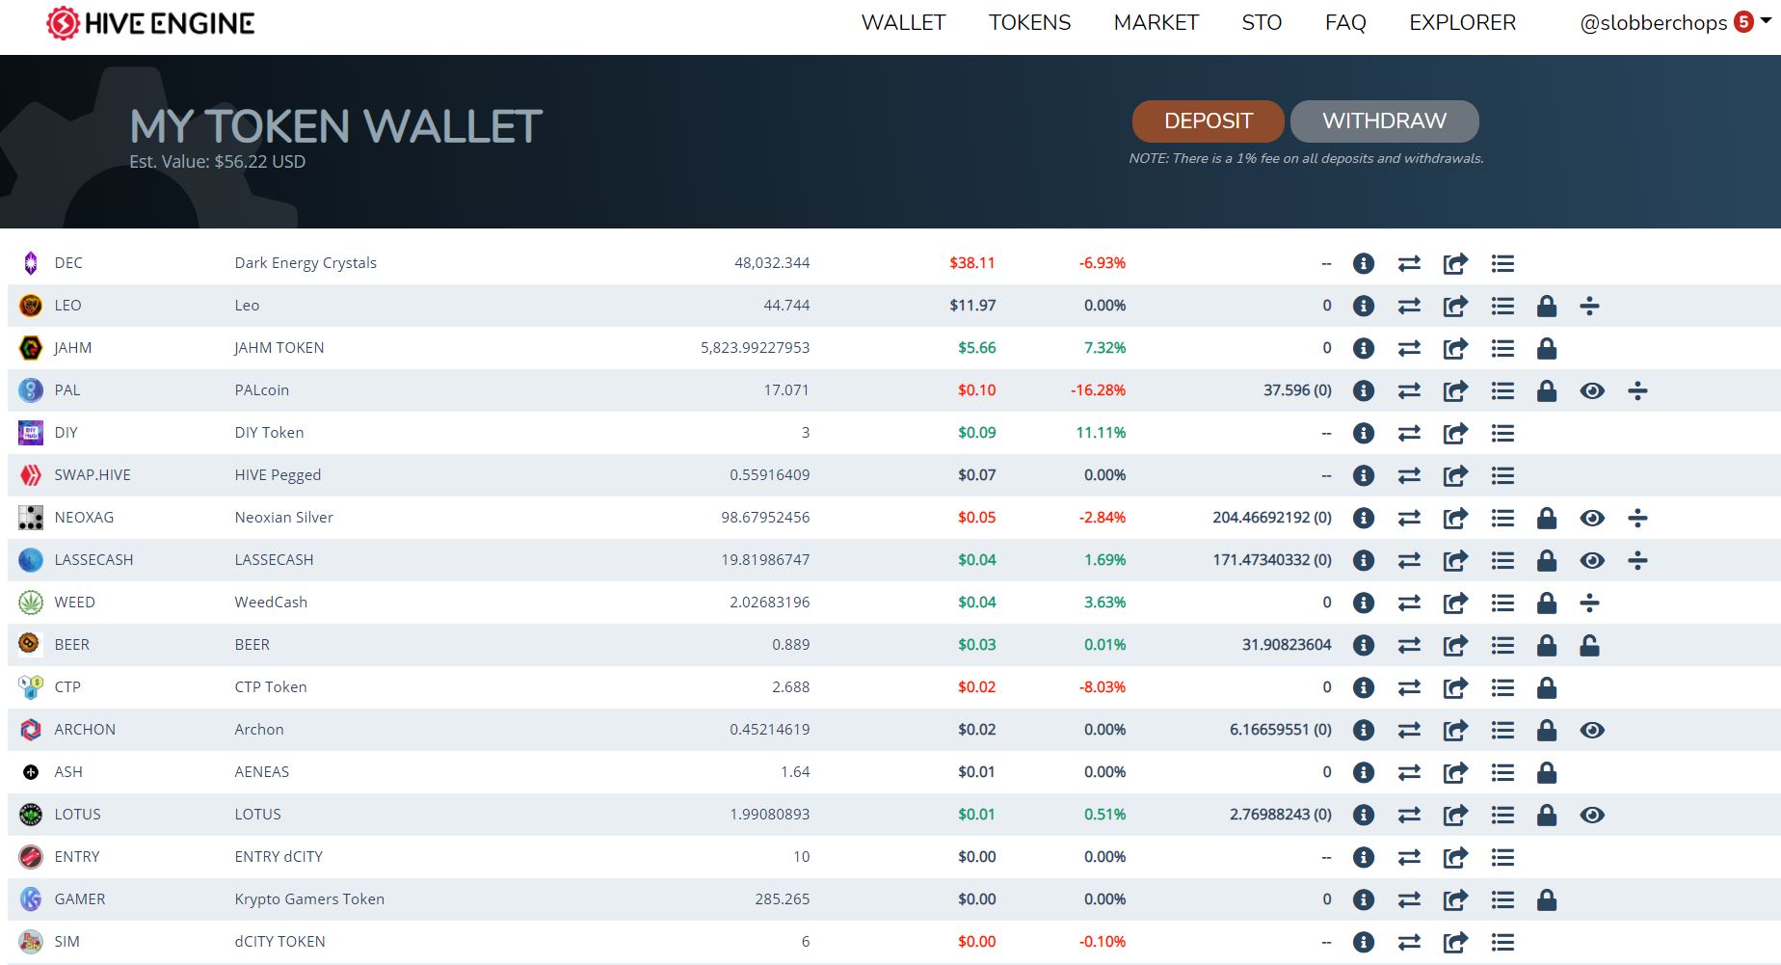Click NEOXAG token symbol
The image size is (1781, 965).
click(84, 518)
